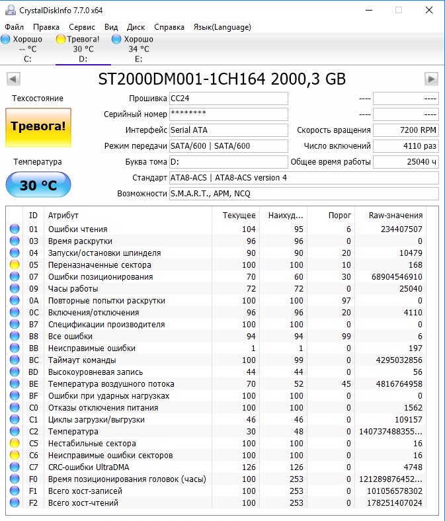Click the yellow Тревога! health status button
Image resolution: width=445 pixels, height=521 pixels.
click(38, 127)
